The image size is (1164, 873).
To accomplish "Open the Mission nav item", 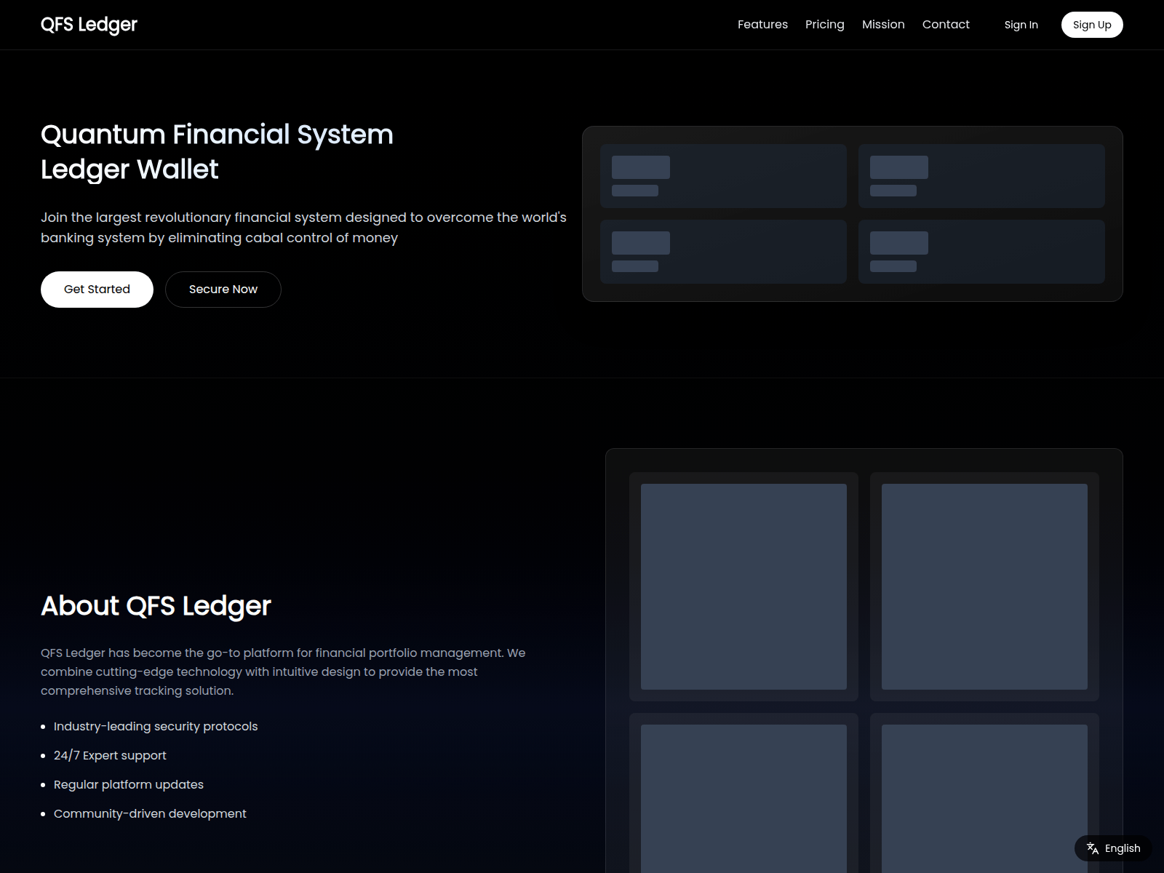I will 883,25.
